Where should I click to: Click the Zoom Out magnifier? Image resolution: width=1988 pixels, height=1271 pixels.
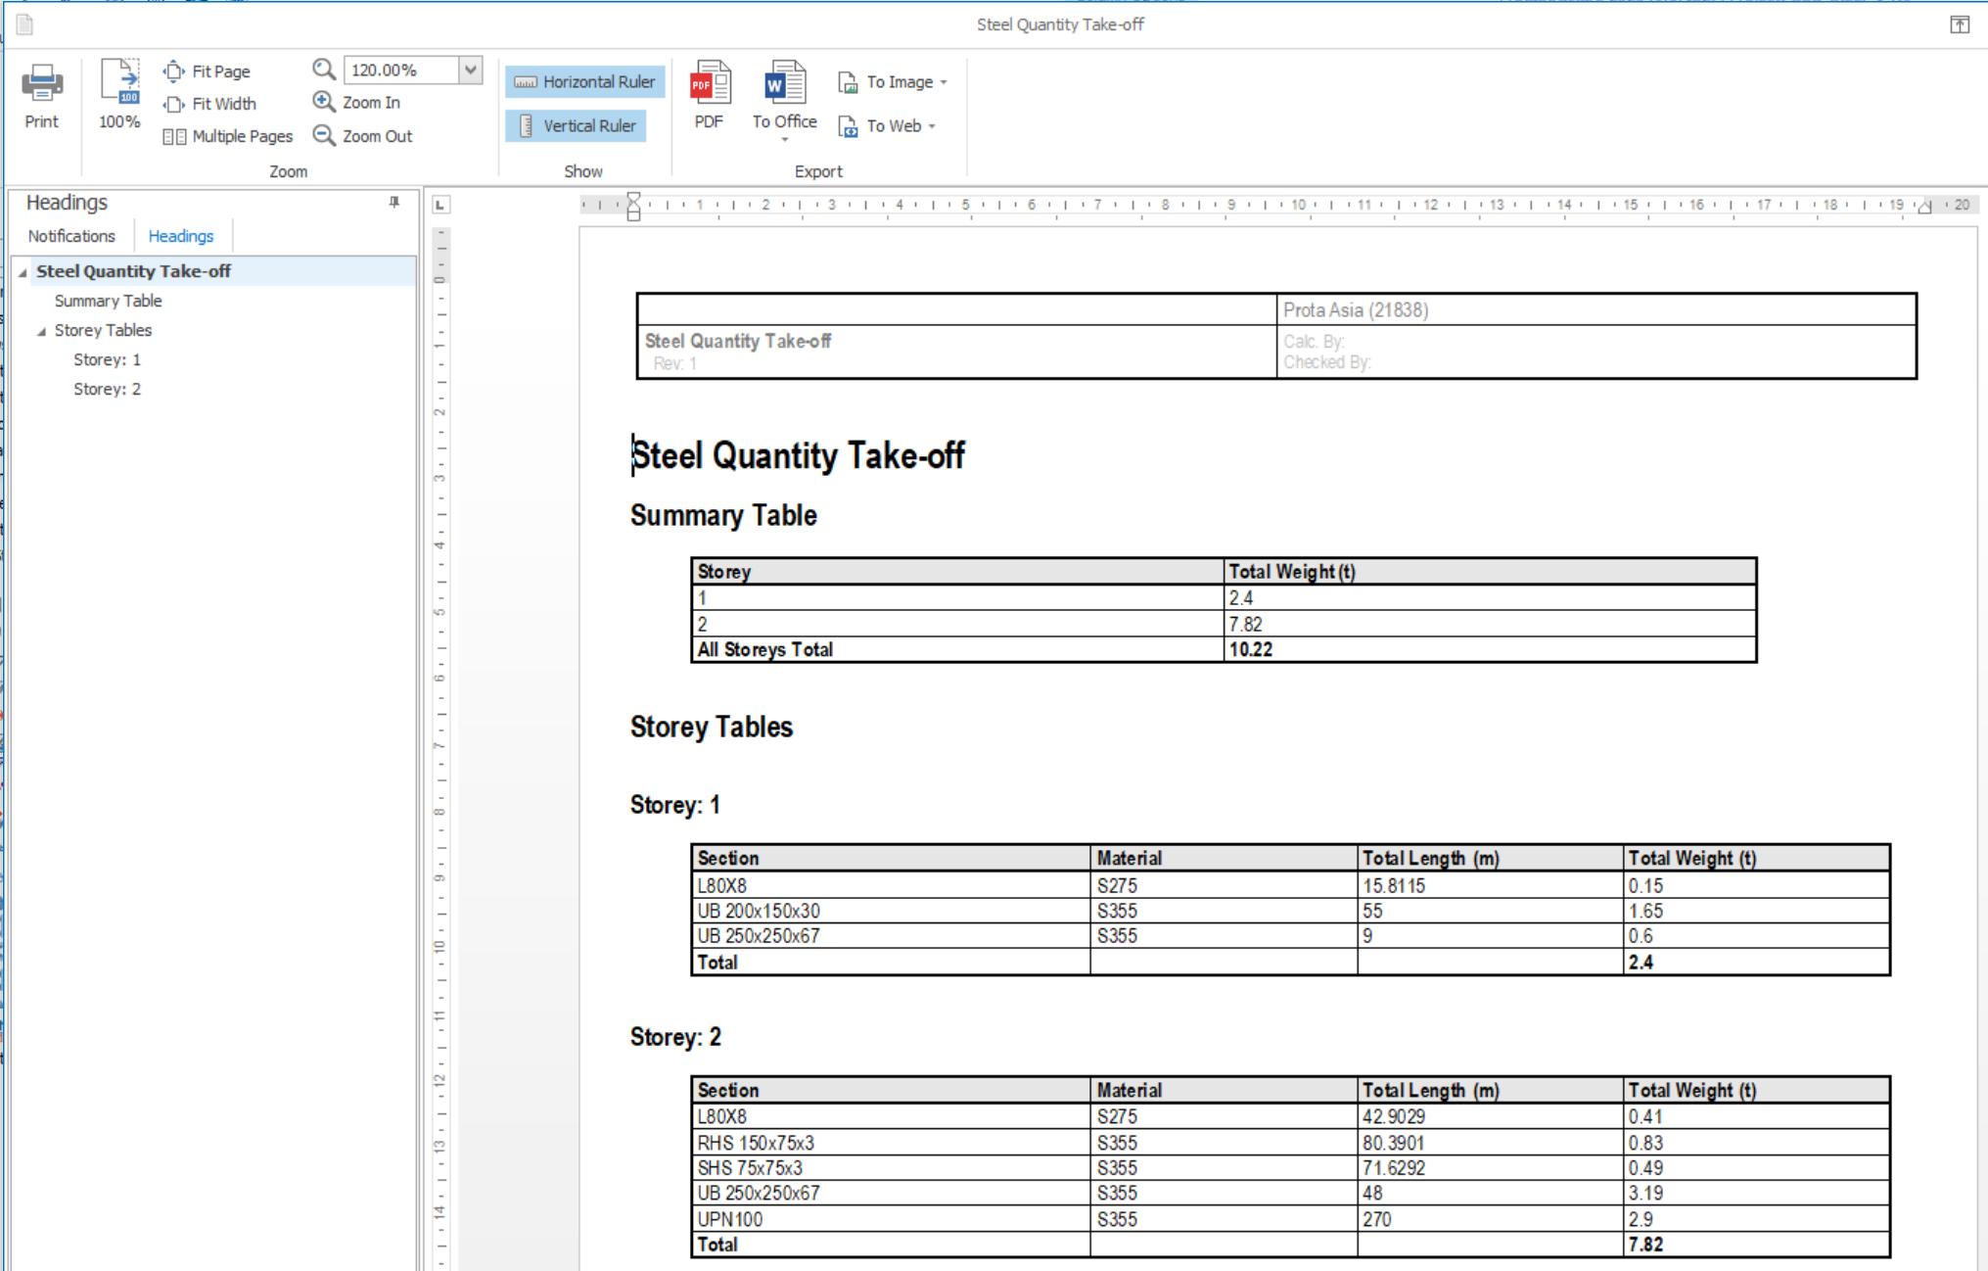(324, 135)
